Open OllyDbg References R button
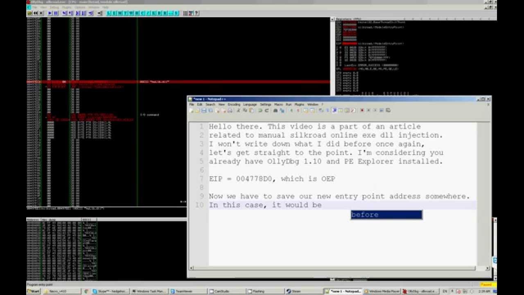This screenshot has height=295, width=524. pos(165,13)
